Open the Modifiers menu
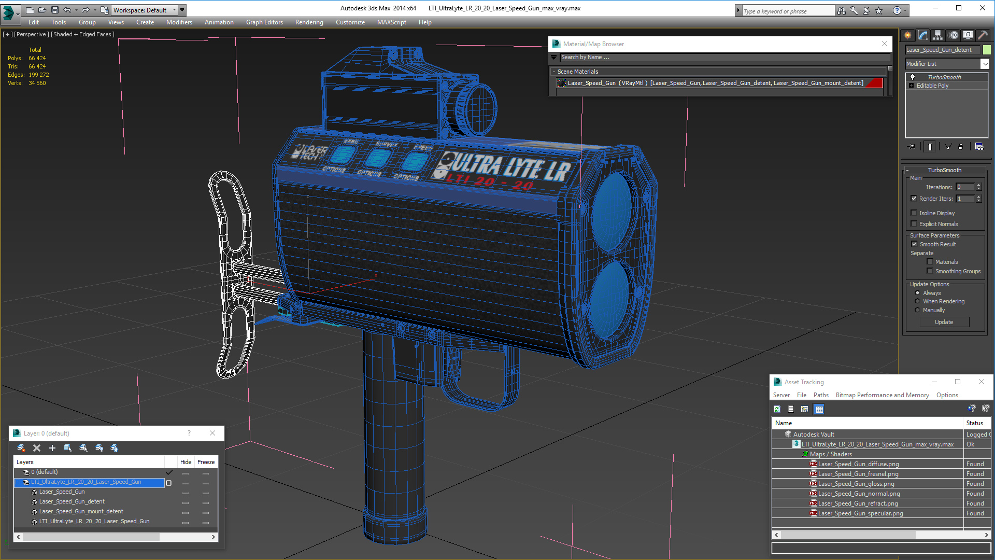995x560 pixels. click(x=179, y=22)
